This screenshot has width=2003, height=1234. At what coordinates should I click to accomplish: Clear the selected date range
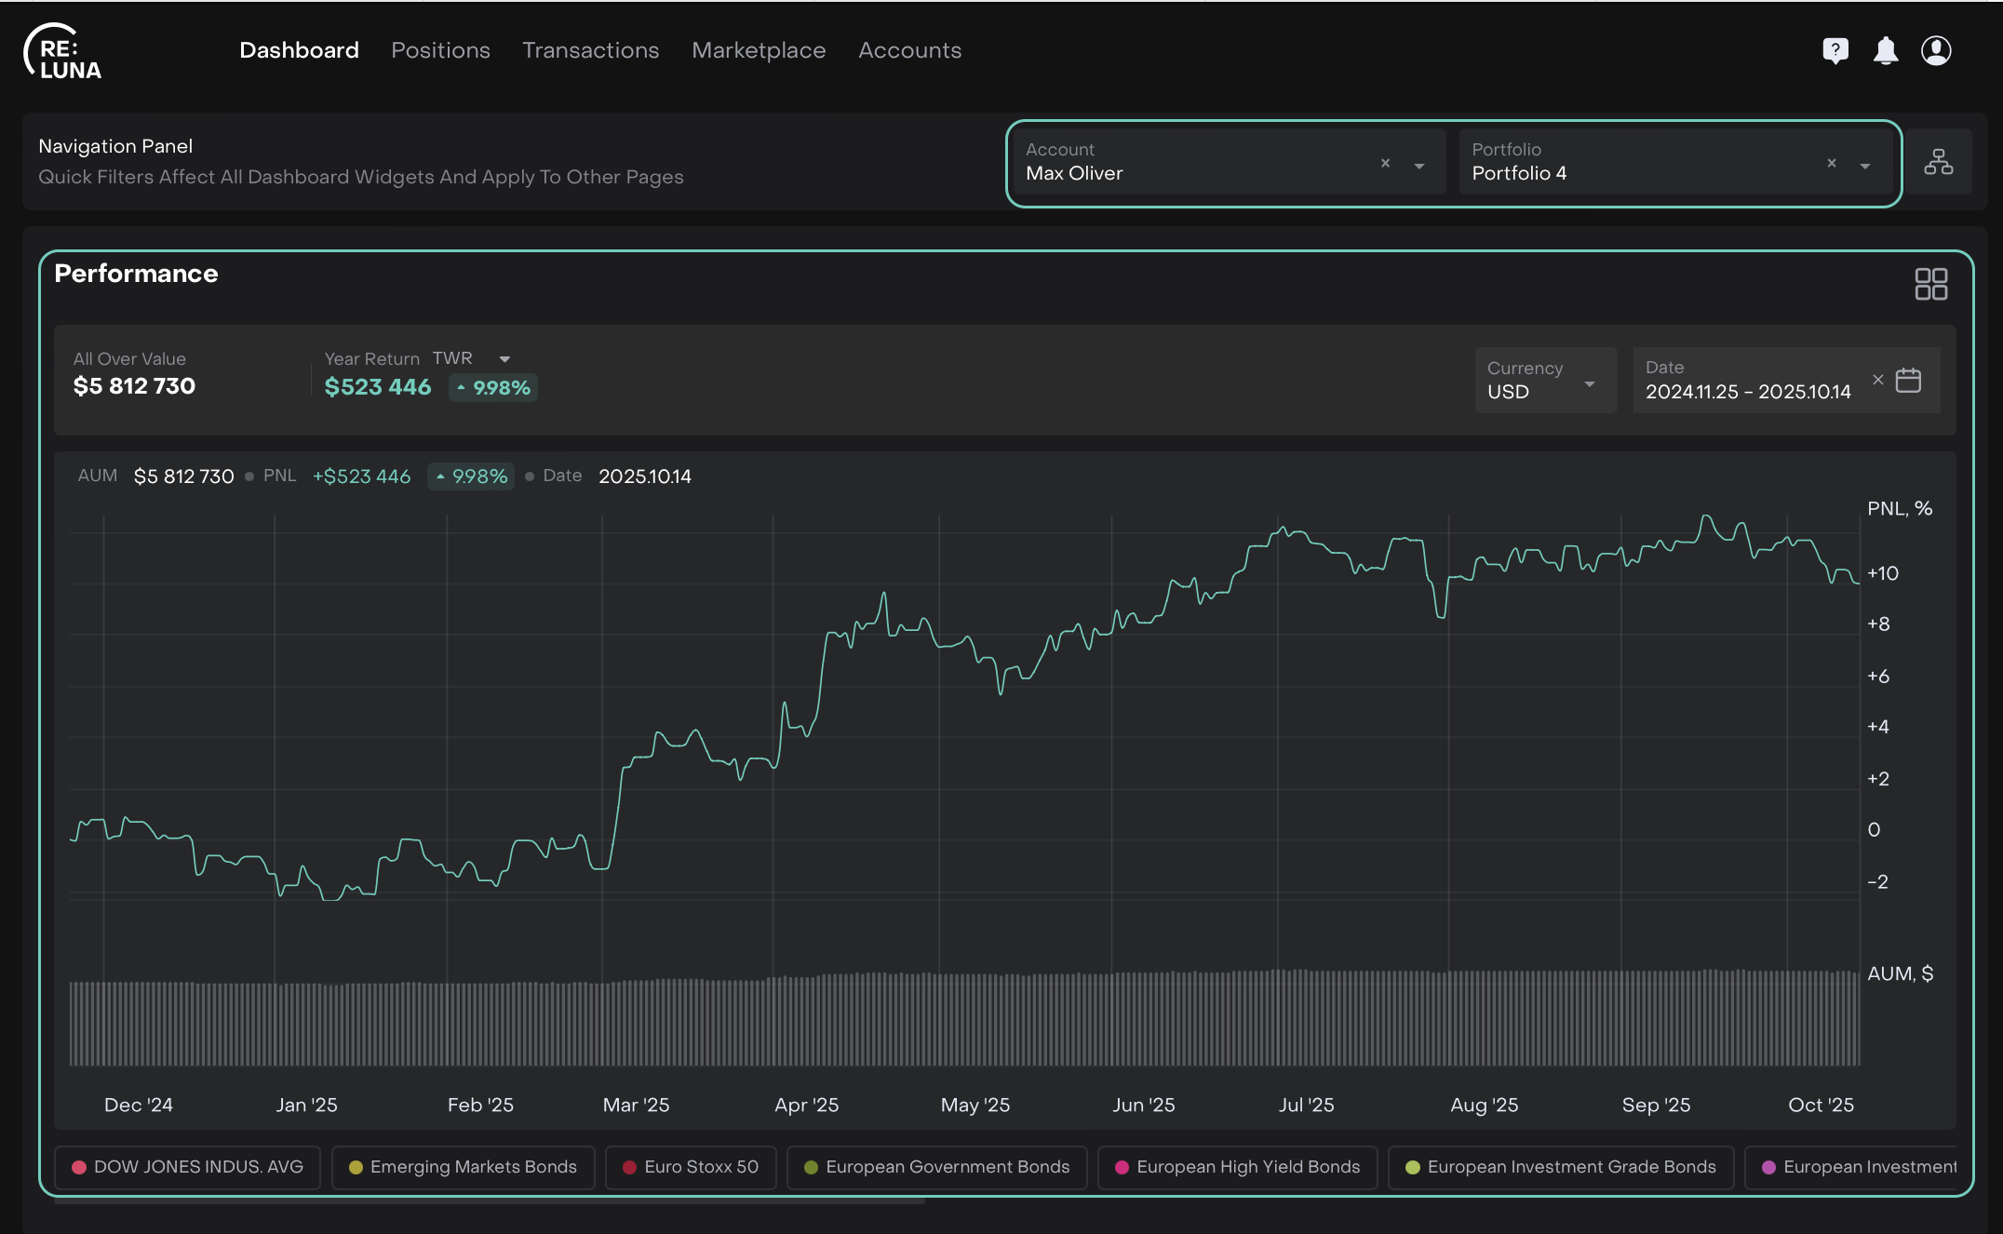pyautogui.click(x=1877, y=380)
